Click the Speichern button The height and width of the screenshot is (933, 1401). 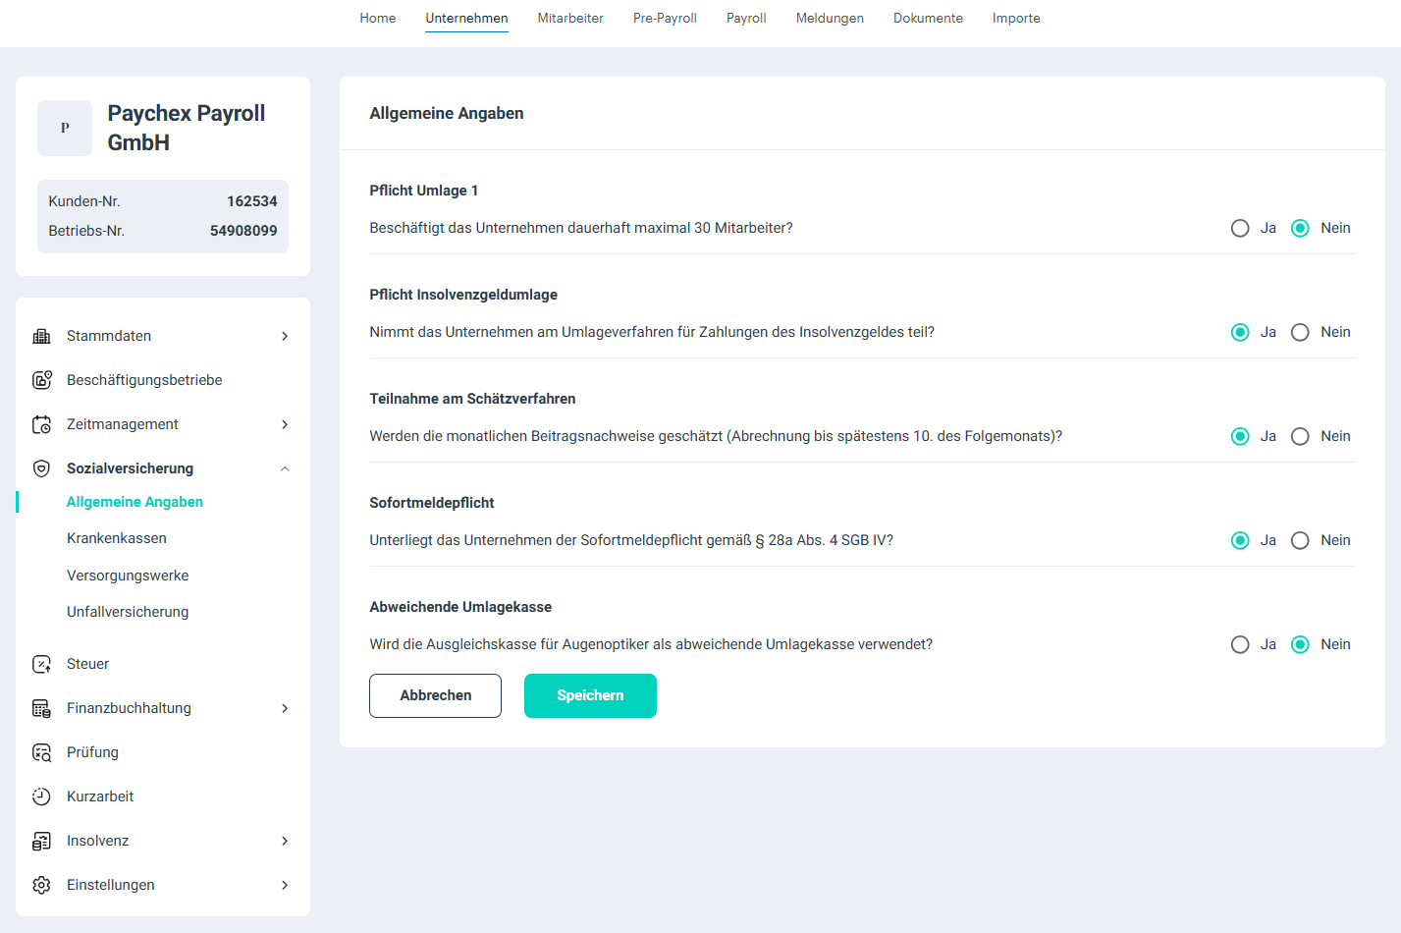coord(590,695)
